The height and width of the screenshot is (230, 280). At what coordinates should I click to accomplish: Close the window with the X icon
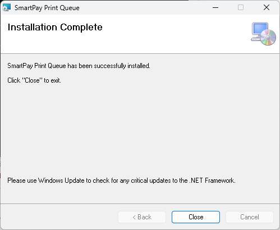[267, 7]
